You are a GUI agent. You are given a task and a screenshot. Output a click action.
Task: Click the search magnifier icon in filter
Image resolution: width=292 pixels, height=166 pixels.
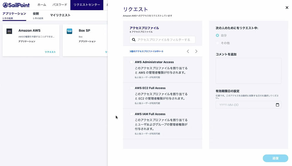134,40
